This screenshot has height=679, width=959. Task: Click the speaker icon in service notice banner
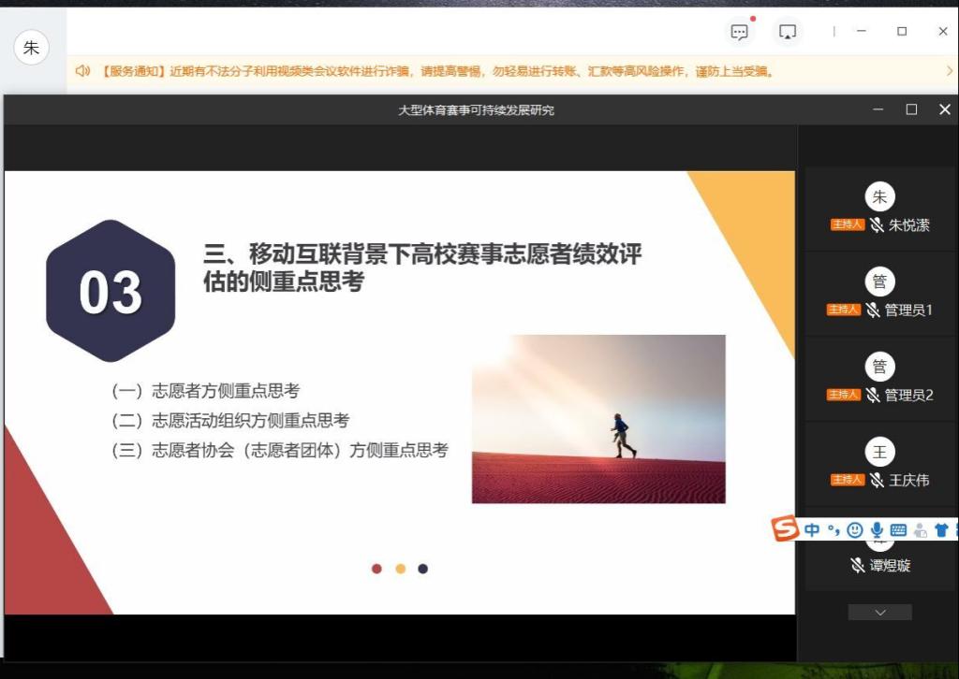coord(82,71)
